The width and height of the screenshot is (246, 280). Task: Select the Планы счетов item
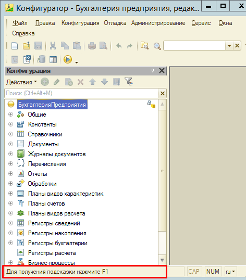click(x=46, y=203)
